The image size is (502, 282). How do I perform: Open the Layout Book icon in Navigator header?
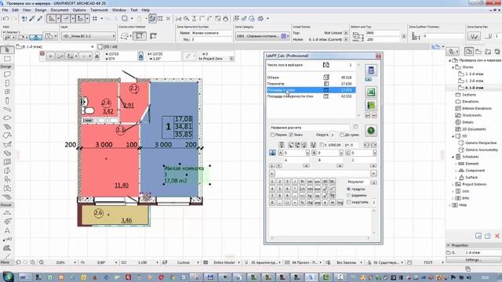(x=488, y=52)
